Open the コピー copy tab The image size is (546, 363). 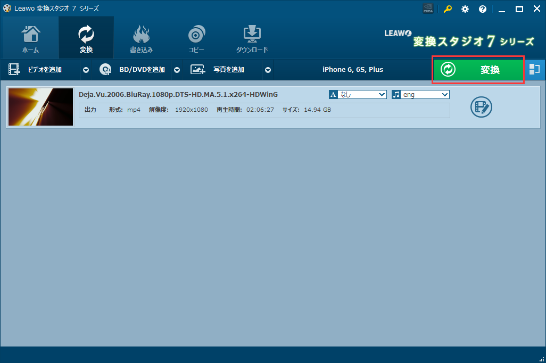[196, 38]
